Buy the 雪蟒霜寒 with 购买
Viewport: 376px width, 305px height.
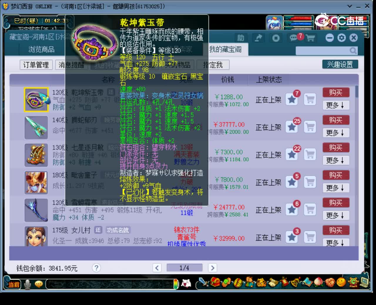tap(336, 203)
